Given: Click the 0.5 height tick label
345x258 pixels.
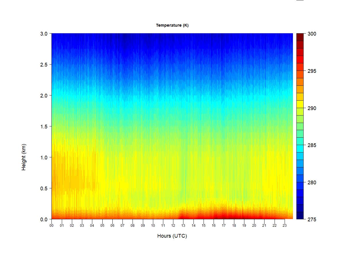Looking at the screenshot, I should [44, 188].
